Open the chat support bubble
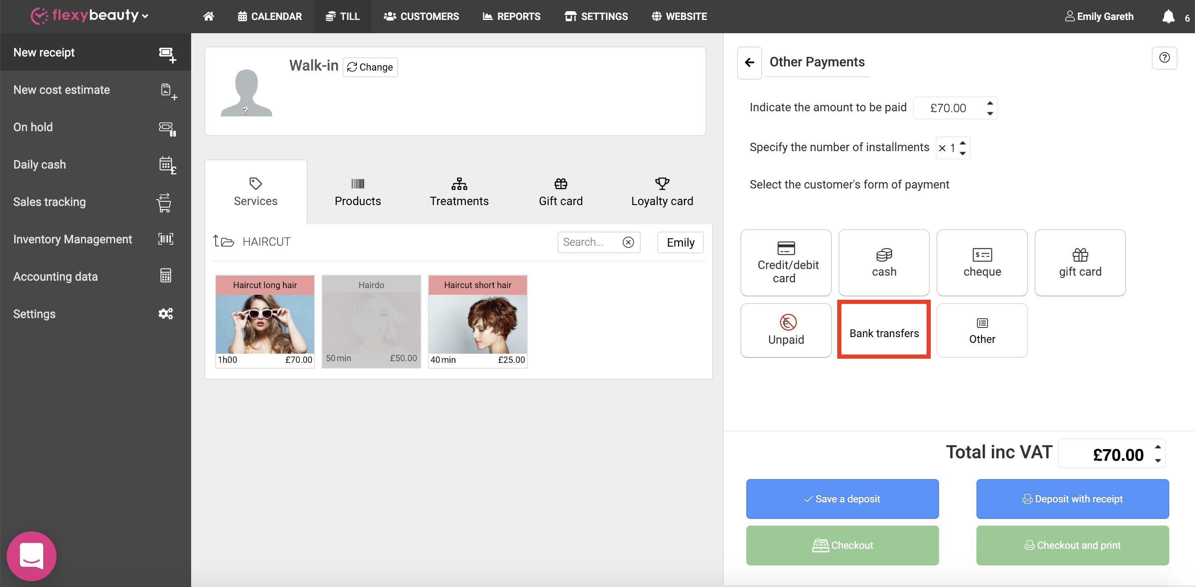1195x587 pixels. pyautogui.click(x=32, y=555)
